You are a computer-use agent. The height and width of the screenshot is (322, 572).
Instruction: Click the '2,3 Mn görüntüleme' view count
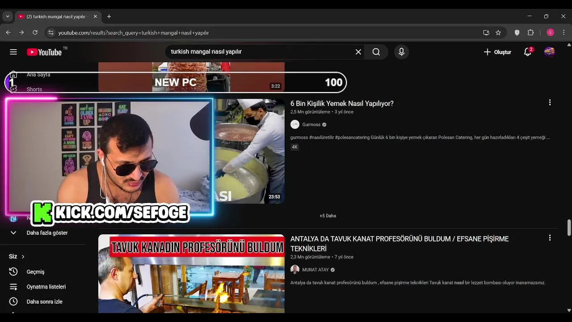pos(310,257)
